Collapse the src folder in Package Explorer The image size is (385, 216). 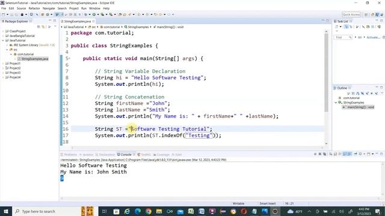(7, 50)
